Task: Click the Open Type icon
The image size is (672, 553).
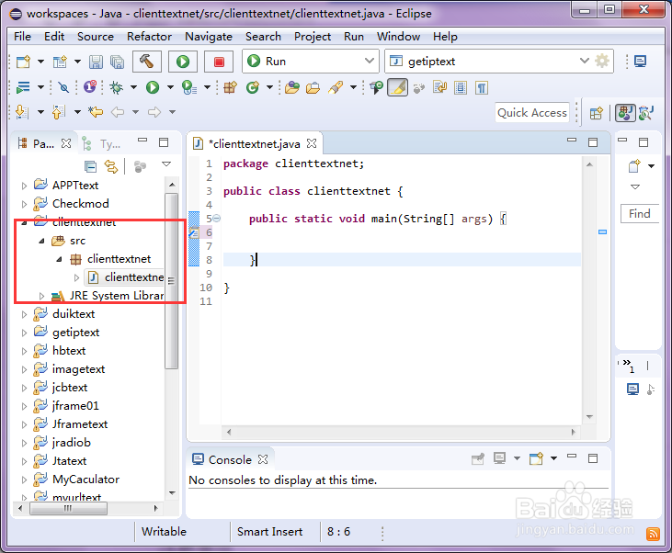Action: point(291,87)
